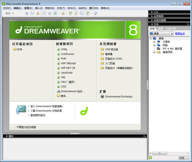Click the Insert Date calendar icon

(x=70, y=13)
